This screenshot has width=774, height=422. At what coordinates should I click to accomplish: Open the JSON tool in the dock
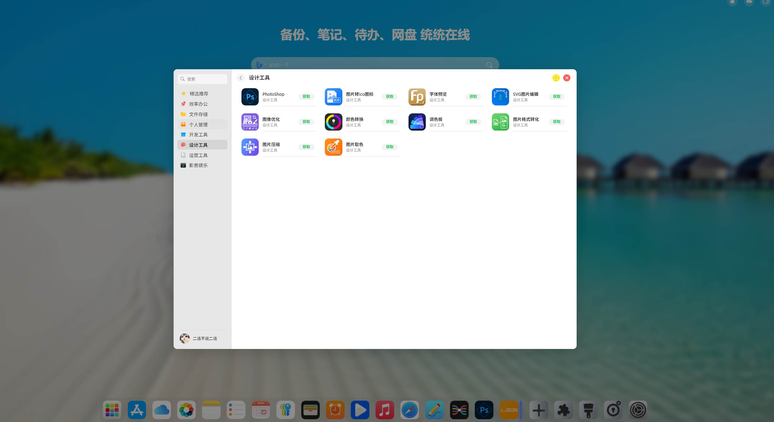[509, 410]
